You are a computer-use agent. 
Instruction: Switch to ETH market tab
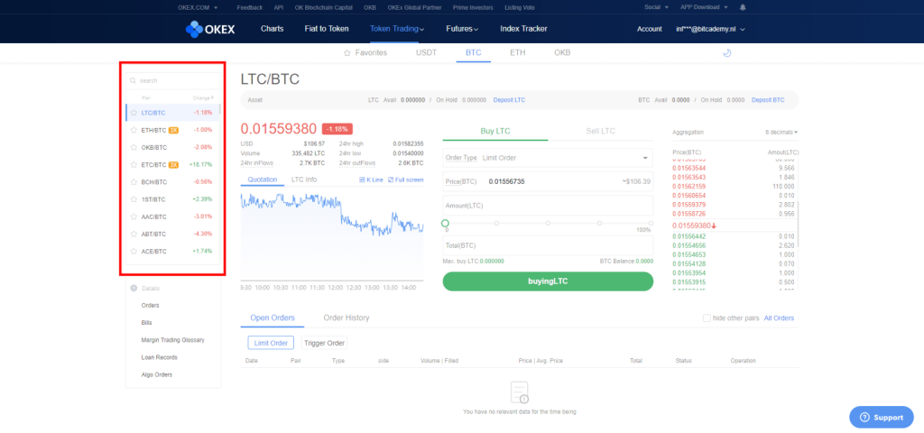click(517, 53)
